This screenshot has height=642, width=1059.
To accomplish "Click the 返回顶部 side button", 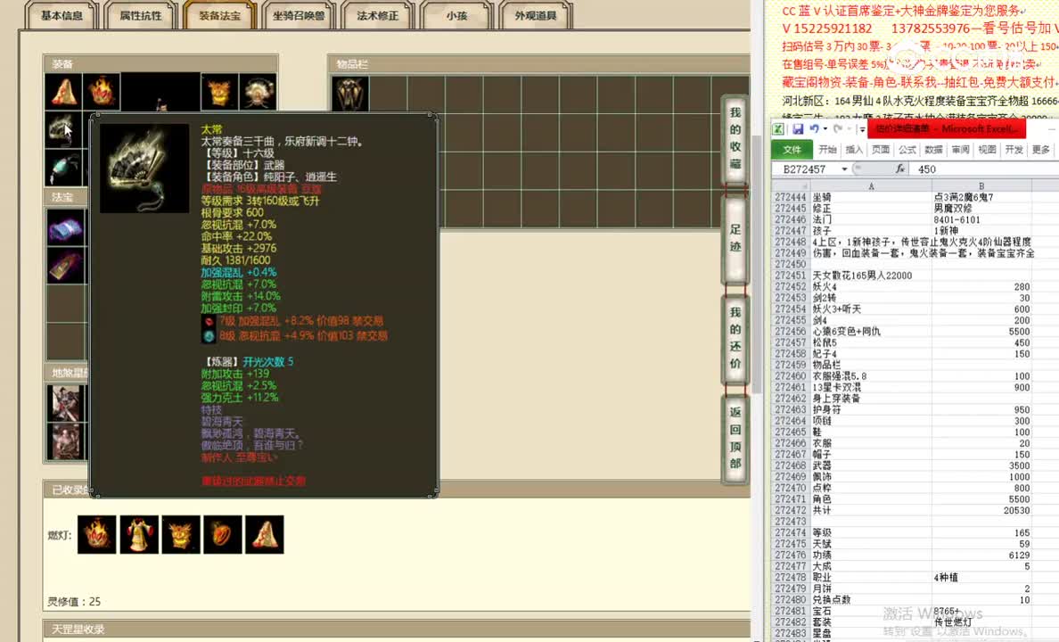I will coord(735,438).
